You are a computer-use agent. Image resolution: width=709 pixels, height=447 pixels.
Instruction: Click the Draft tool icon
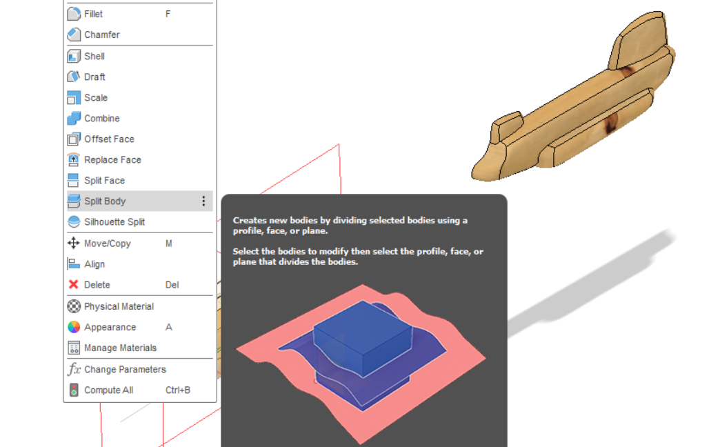coord(74,77)
